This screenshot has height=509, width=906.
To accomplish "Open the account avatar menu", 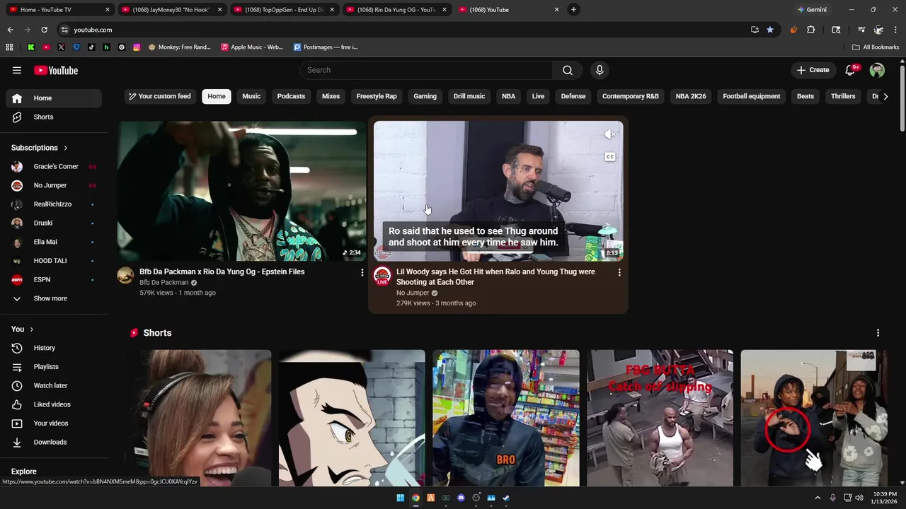I will pyautogui.click(x=877, y=70).
